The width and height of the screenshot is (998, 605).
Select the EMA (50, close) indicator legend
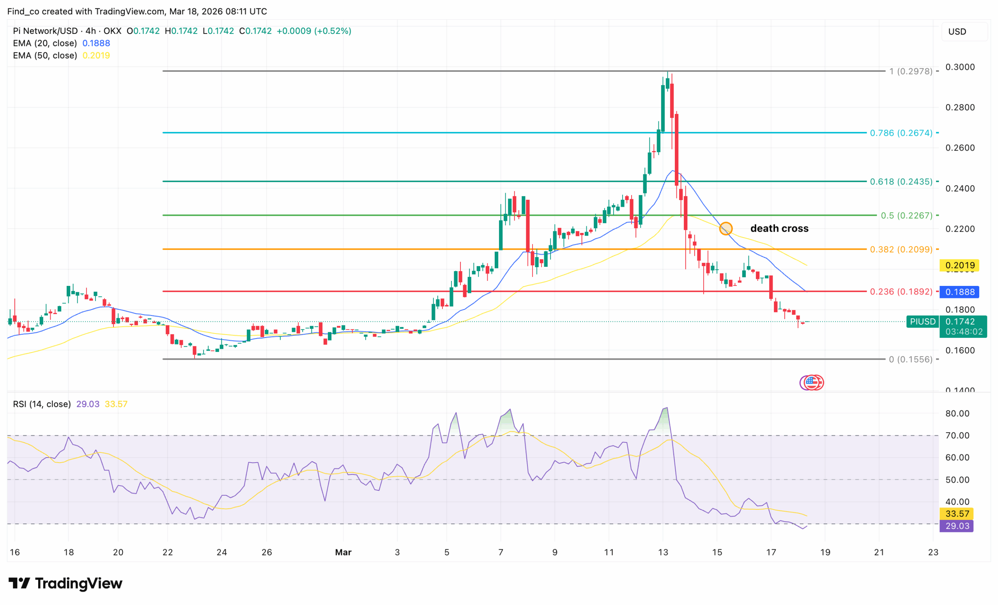[x=45, y=55]
